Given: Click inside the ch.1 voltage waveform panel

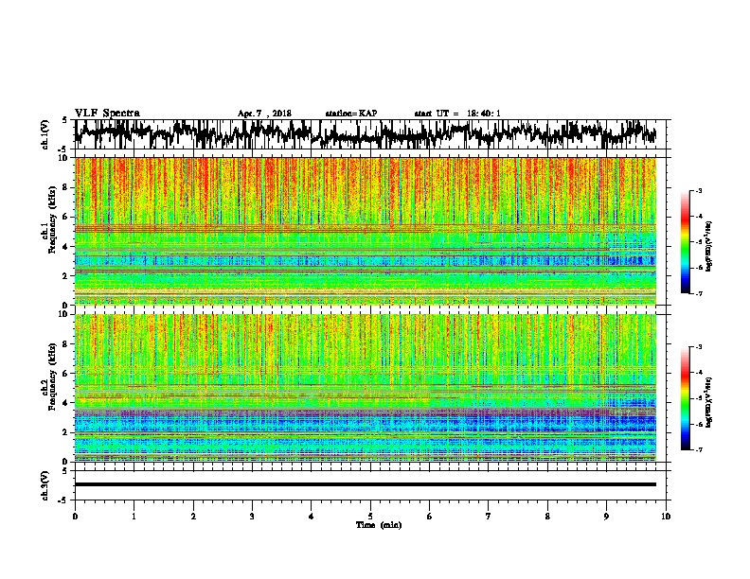Looking at the screenshot, I should [369, 134].
